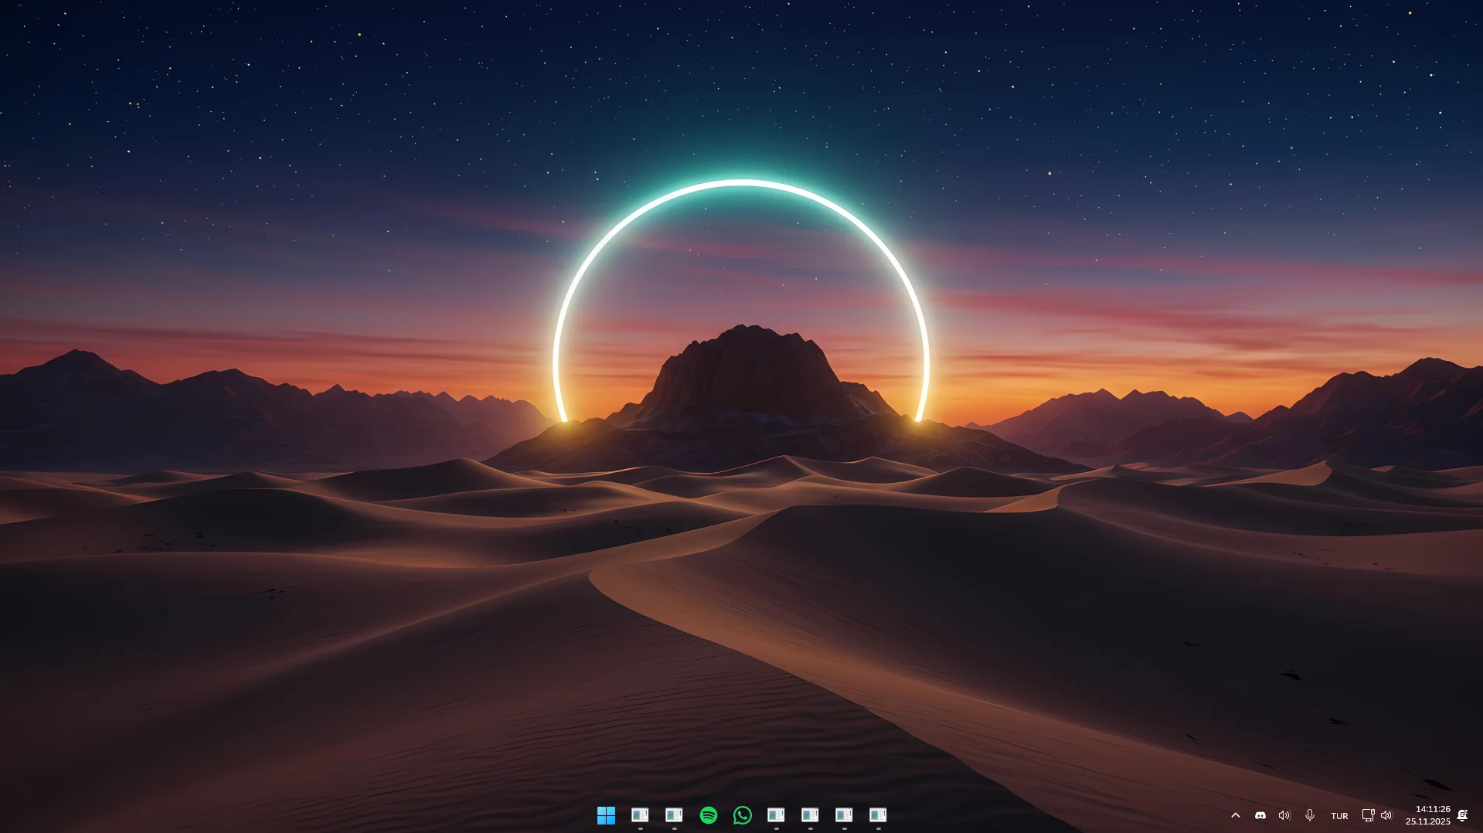Switch keyboard layout via the TUR indicator
Image resolution: width=1483 pixels, height=833 pixels.
tap(1339, 816)
